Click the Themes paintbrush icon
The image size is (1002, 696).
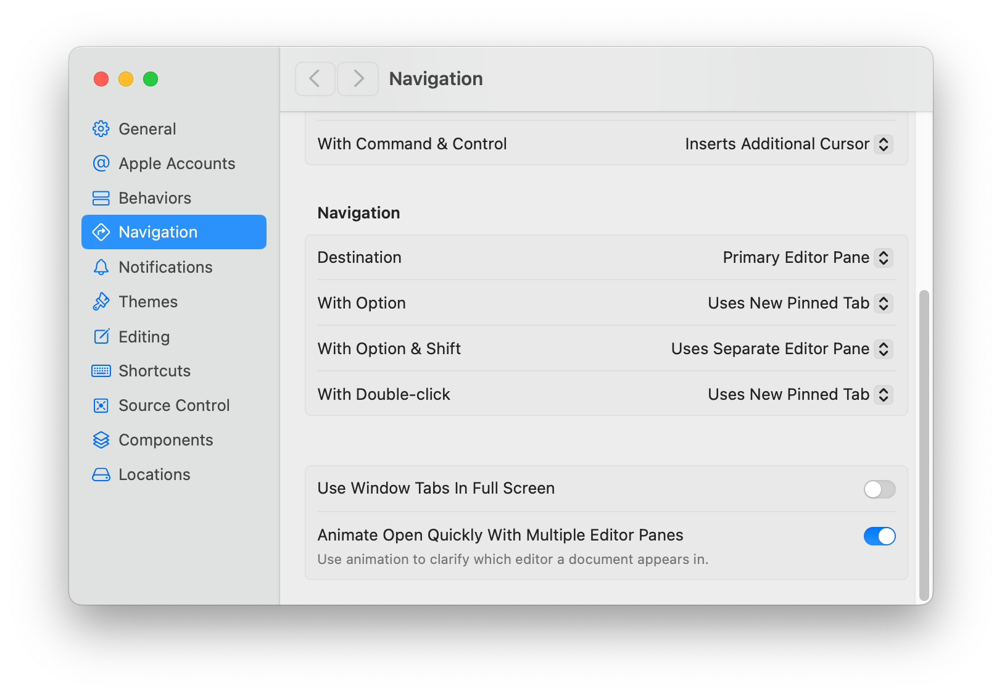tap(101, 302)
